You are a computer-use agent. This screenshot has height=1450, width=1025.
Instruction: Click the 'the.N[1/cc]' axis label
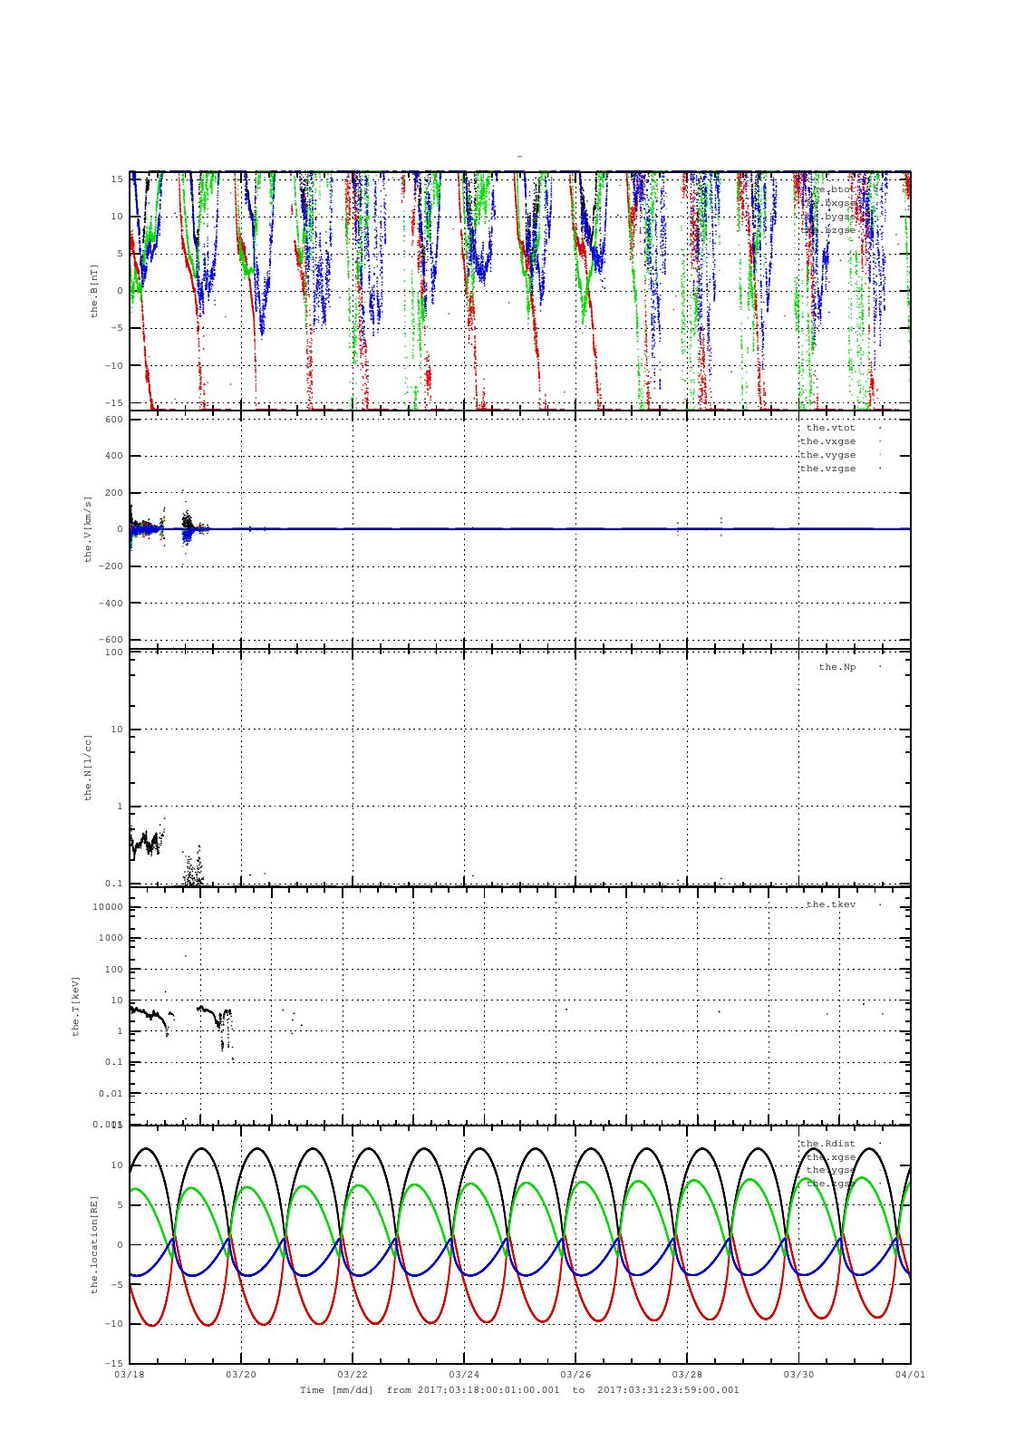coord(88,767)
